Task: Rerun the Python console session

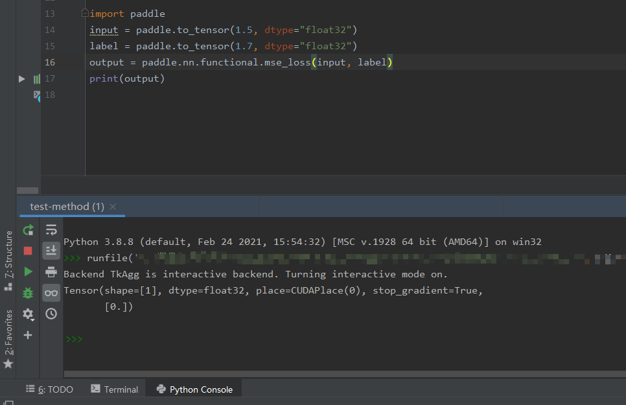Action: point(29,230)
